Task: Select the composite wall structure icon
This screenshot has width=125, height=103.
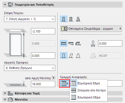Action: tap(71, 19)
